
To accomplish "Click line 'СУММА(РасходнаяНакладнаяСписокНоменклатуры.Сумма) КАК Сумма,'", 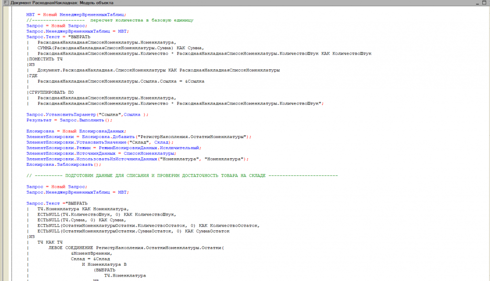I will tap(121, 48).
